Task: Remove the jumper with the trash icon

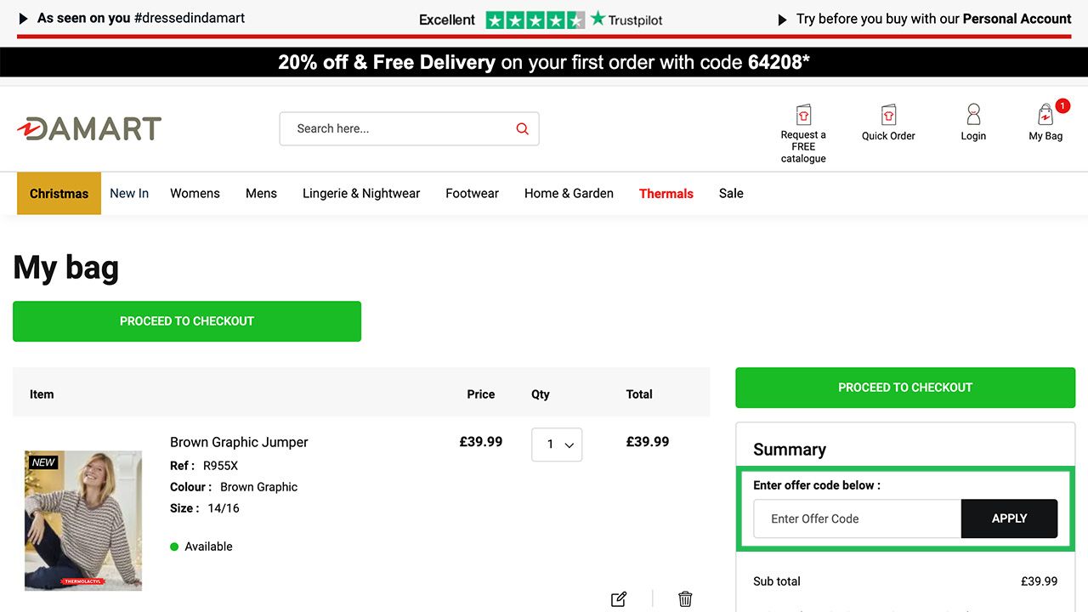Action: (685, 599)
